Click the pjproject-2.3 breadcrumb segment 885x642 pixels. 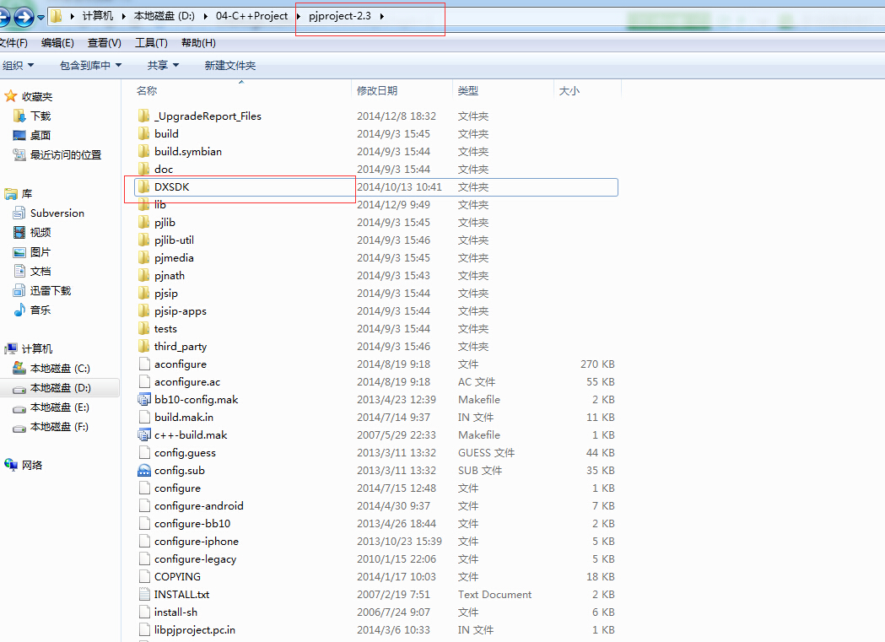pos(340,16)
